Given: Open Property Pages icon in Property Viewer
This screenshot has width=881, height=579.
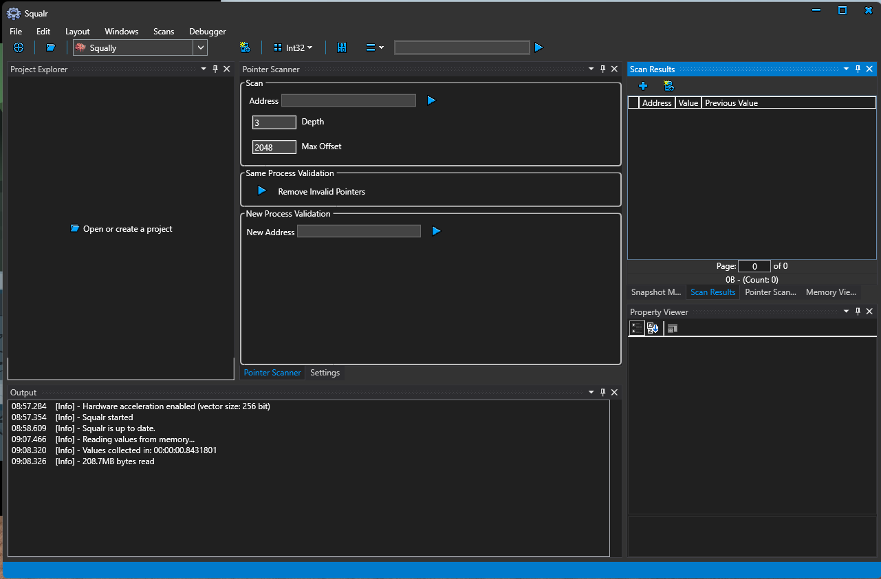Looking at the screenshot, I should 673,328.
